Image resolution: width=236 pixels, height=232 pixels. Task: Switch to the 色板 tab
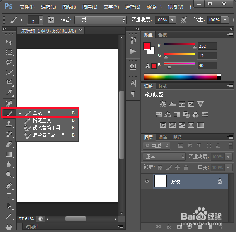click(x=162, y=35)
